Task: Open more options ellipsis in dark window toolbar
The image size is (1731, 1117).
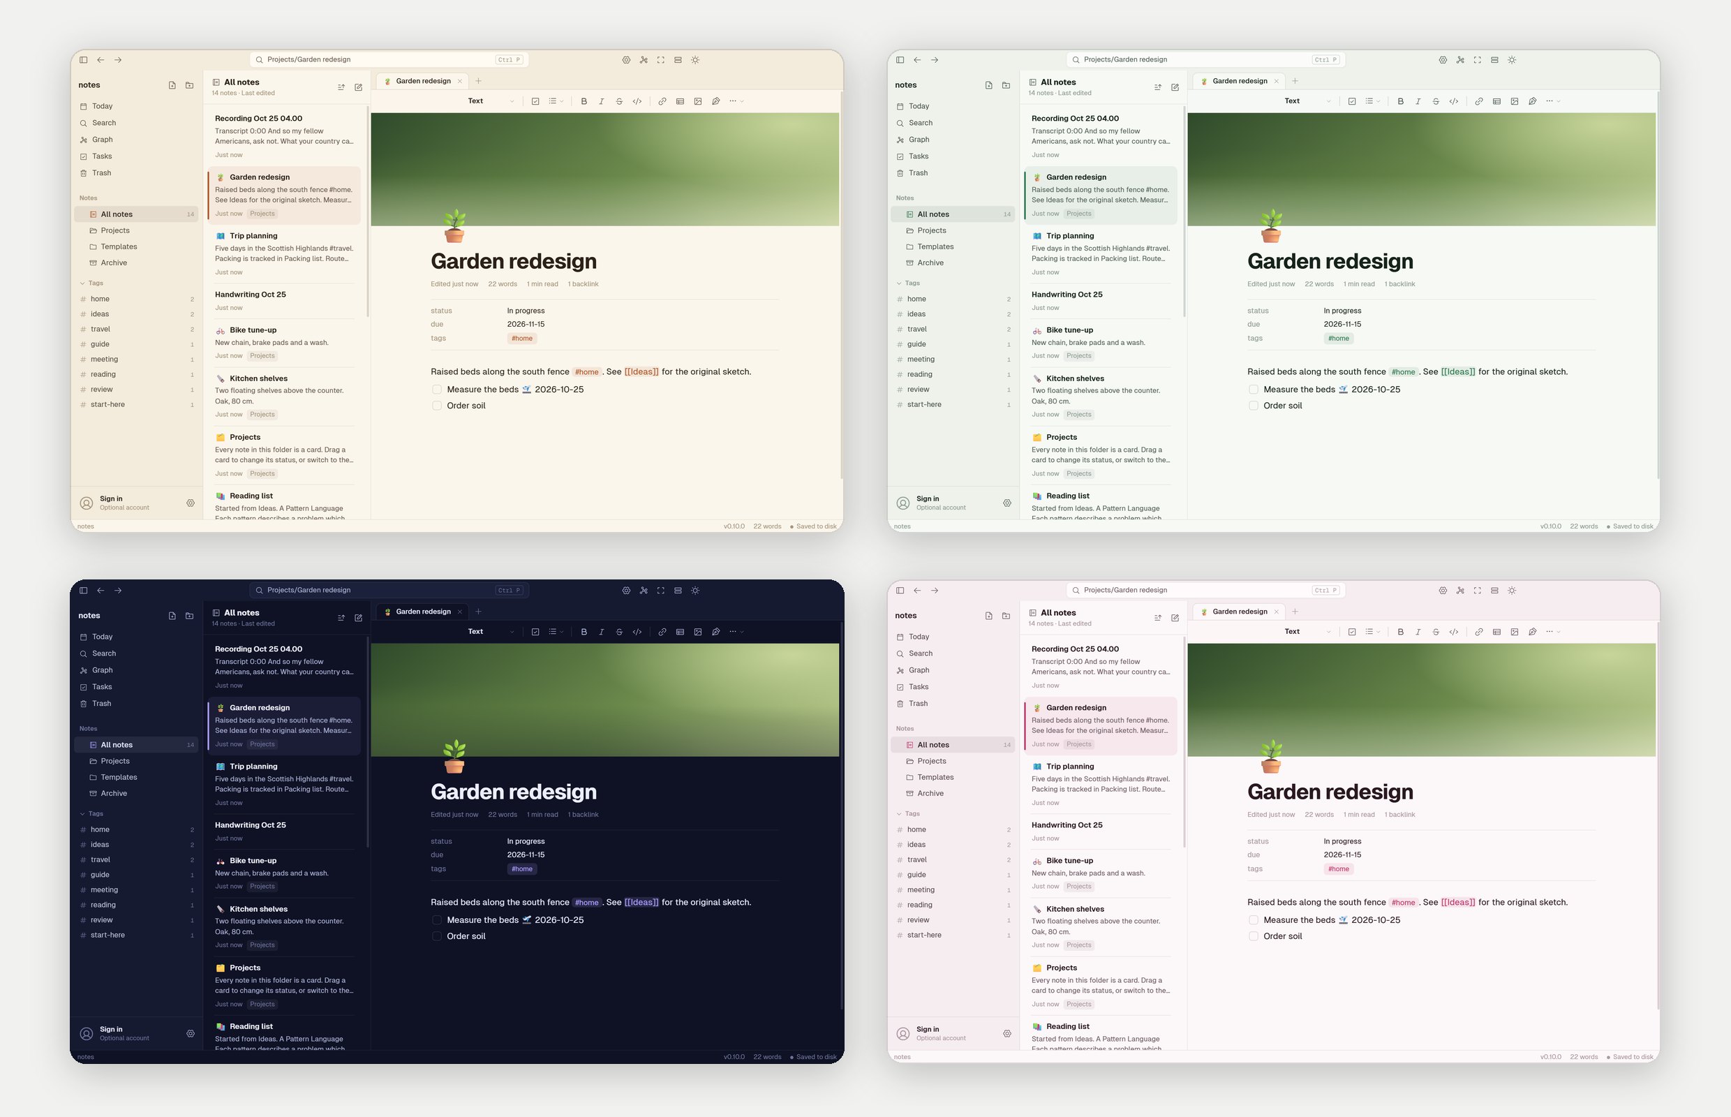Action: click(x=736, y=632)
